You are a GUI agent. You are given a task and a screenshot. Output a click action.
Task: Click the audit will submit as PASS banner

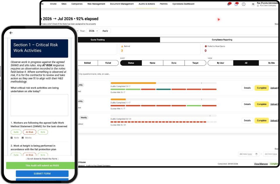click(x=40, y=166)
